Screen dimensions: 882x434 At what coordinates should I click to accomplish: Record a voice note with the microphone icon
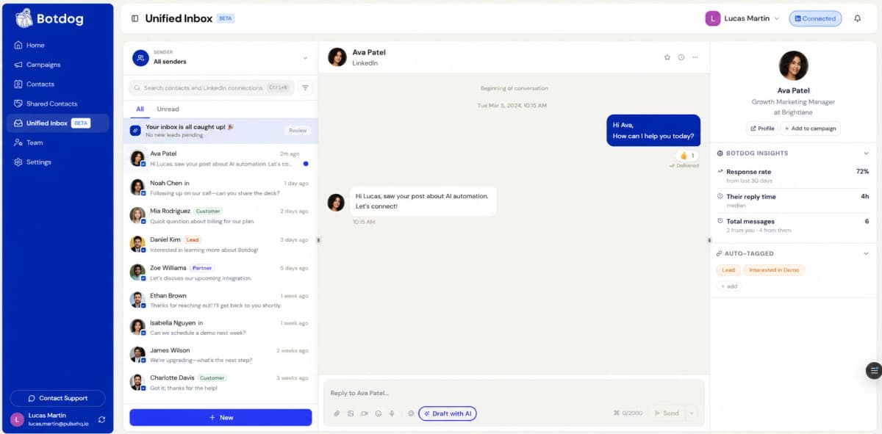392,413
